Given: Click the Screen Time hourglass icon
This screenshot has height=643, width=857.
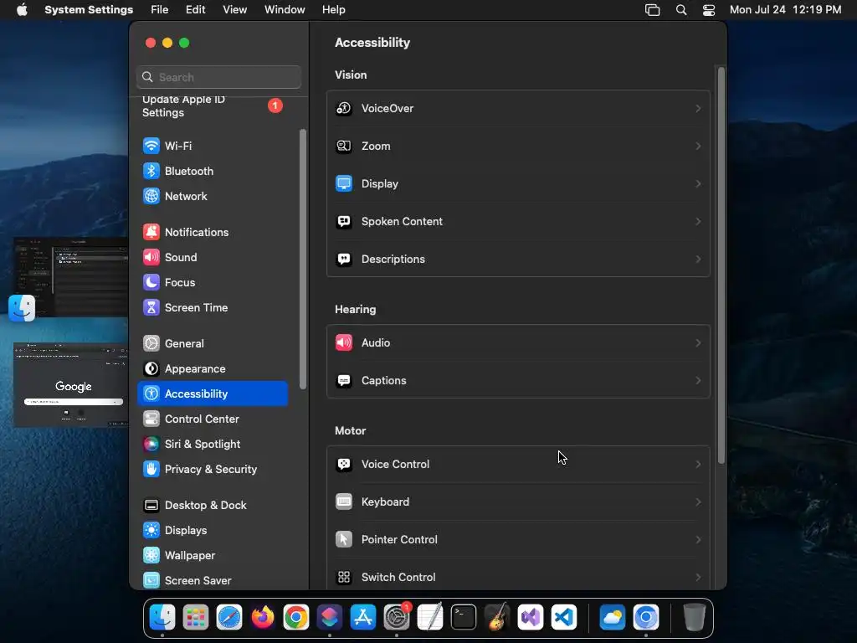Looking at the screenshot, I should (151, 308).
